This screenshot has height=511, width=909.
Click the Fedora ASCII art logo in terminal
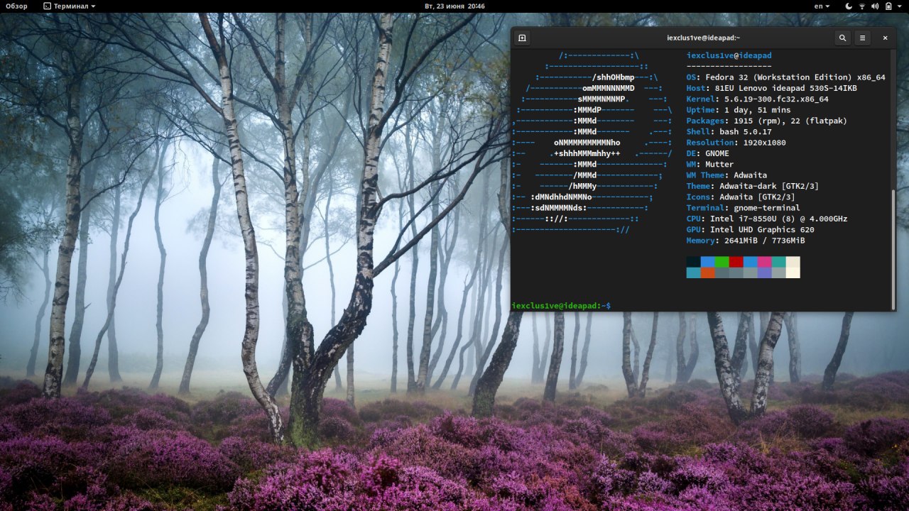click(x=592, y=143)
